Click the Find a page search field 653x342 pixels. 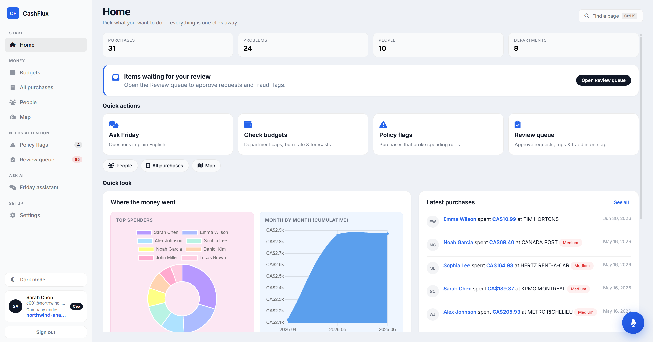611,16
